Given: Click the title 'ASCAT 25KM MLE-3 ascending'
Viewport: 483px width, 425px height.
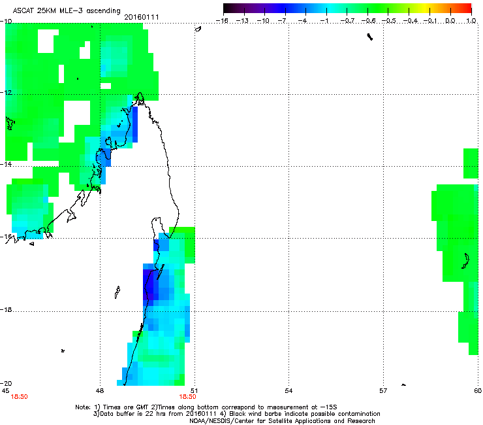Looking at the screenshot, I should [x=67, y=10].
